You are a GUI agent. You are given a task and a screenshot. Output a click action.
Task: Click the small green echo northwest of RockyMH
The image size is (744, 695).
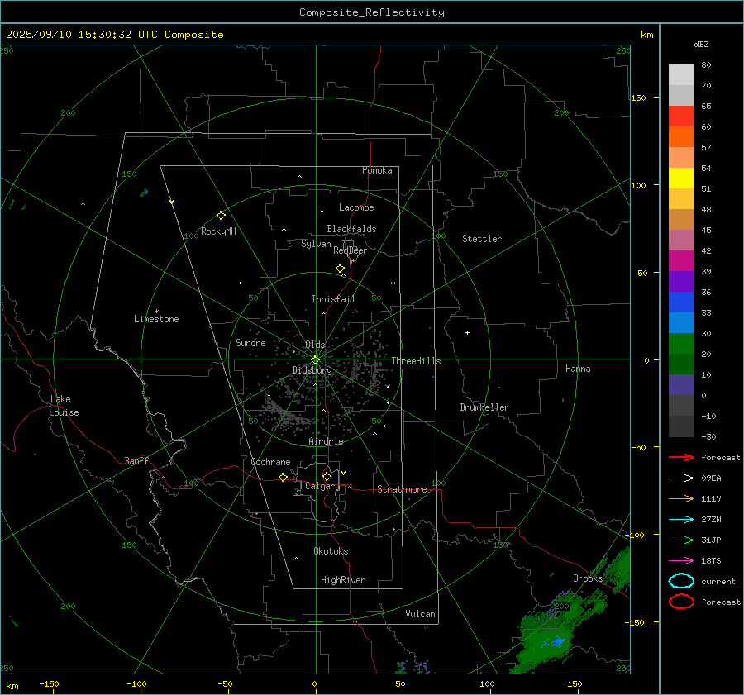pos(144,193)
